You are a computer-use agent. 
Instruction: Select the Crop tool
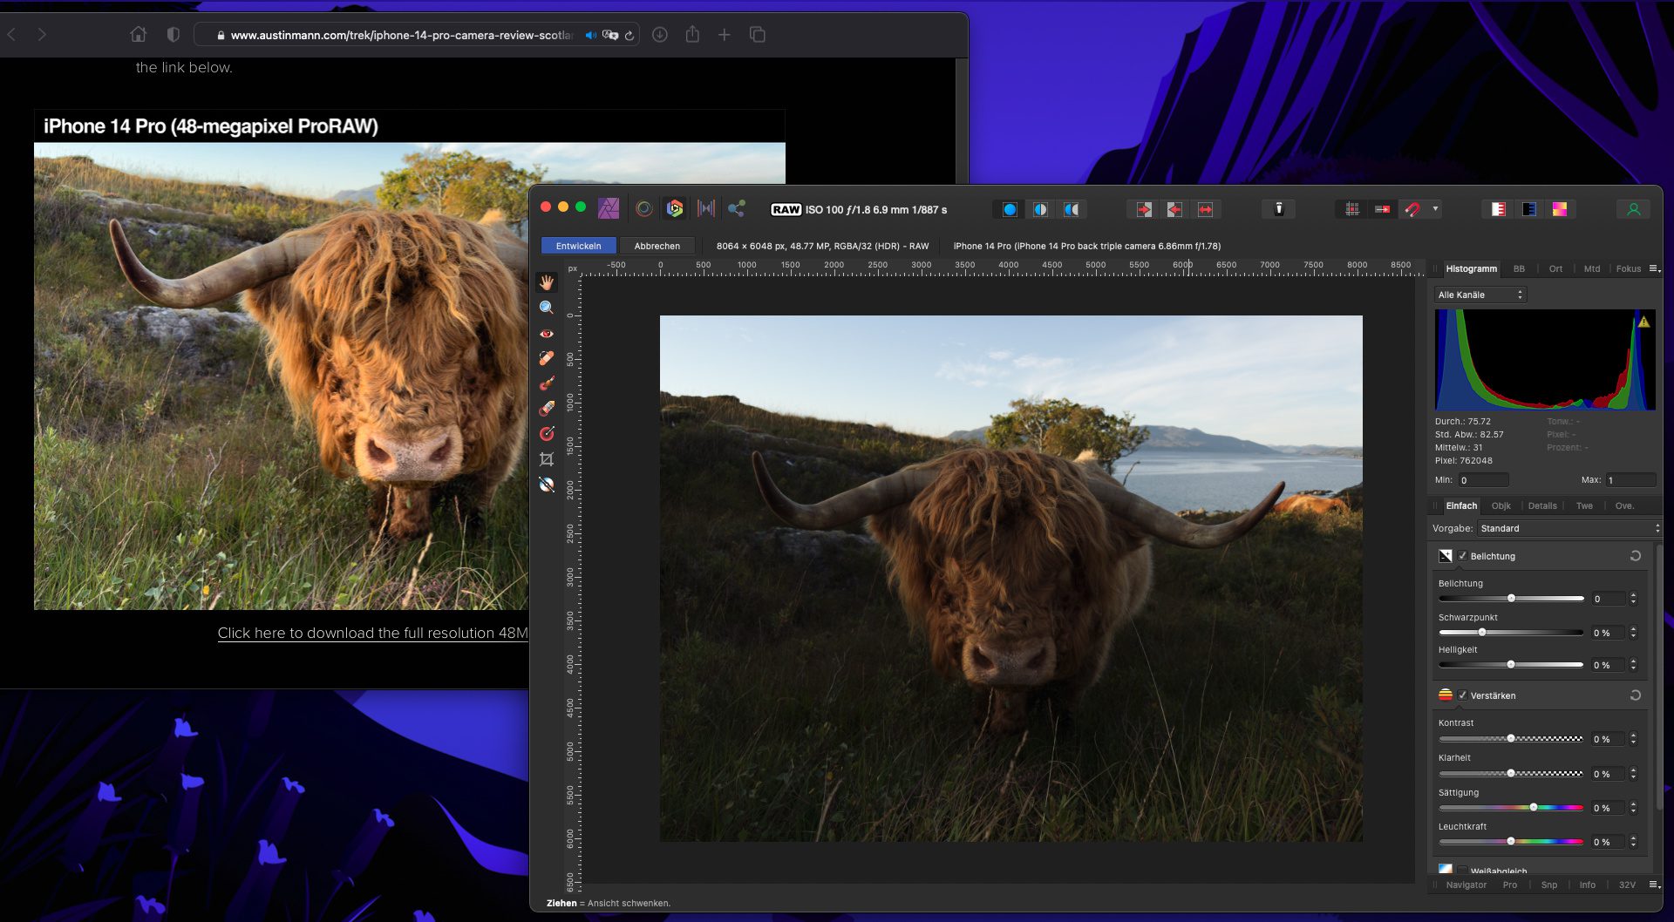point(547,459)
